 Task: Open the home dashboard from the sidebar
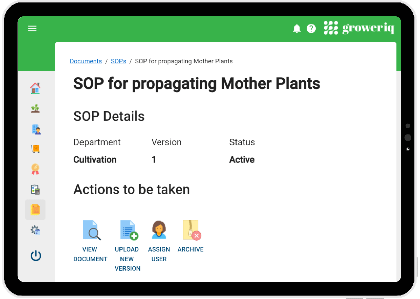coord(35,88)
